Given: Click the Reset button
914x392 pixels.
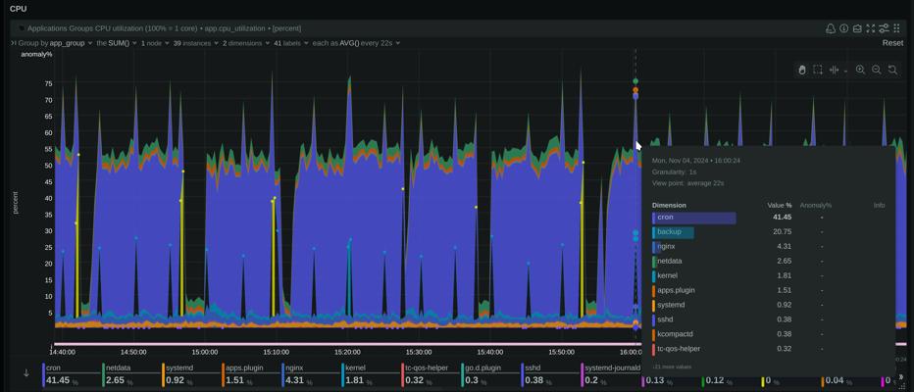Looking at the screenshot, I should pos(892,43).
